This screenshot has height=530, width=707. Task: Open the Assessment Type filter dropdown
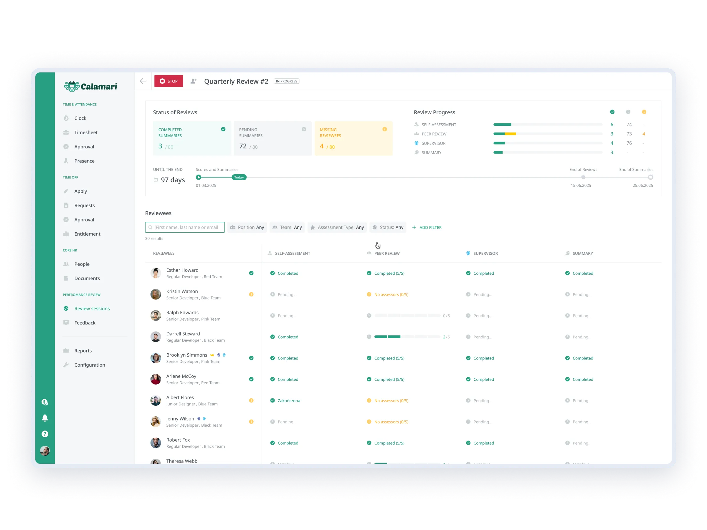point(337,228)
